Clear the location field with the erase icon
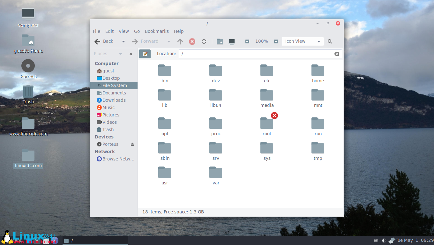The height and width of the screenshot is (245, 434). tap(337, 54)
